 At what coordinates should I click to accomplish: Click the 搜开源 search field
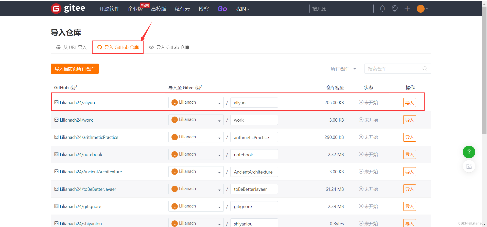341,9
